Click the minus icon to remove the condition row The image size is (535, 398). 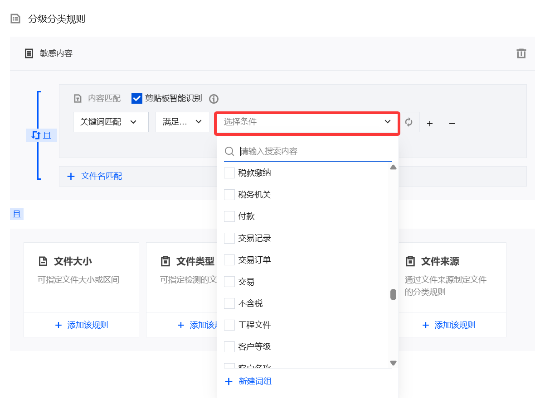tap(452, 123)
